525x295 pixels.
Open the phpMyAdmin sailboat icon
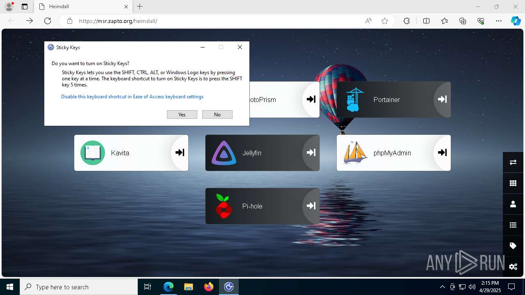point(355,153)
